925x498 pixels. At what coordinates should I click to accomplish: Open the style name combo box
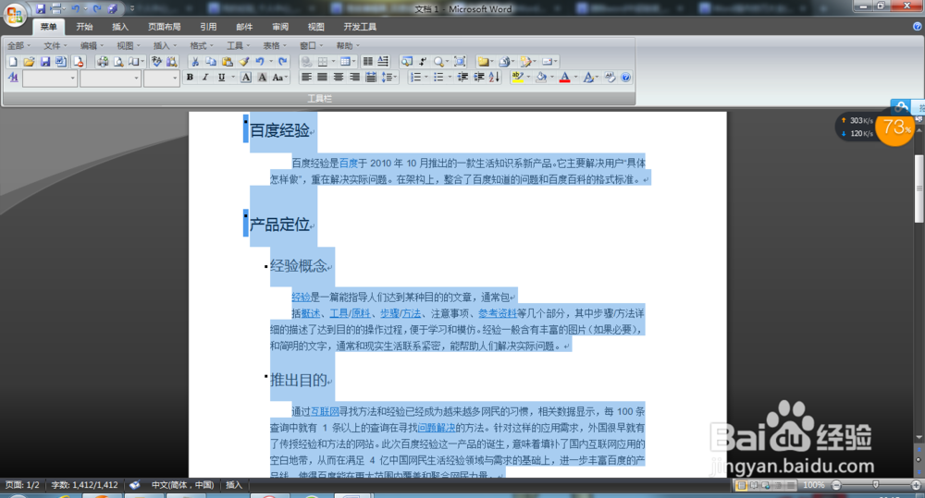click(50, 78)
